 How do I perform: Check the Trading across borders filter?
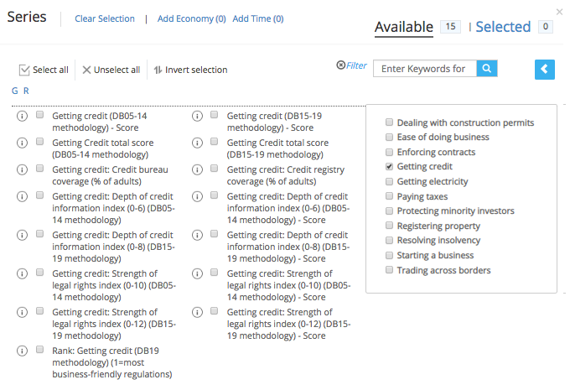(389, 269)
